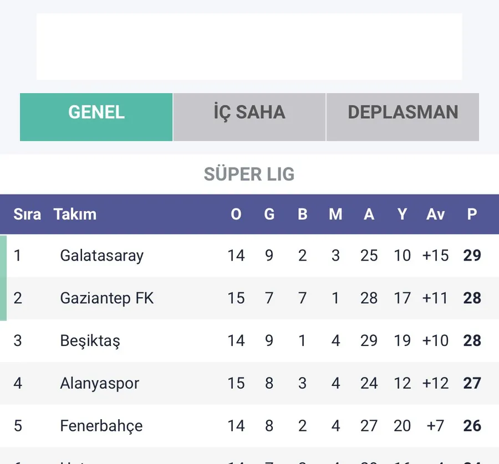Open the Galatasaray team row
Screen dimensions: 499x464
(x=101, y=256)
